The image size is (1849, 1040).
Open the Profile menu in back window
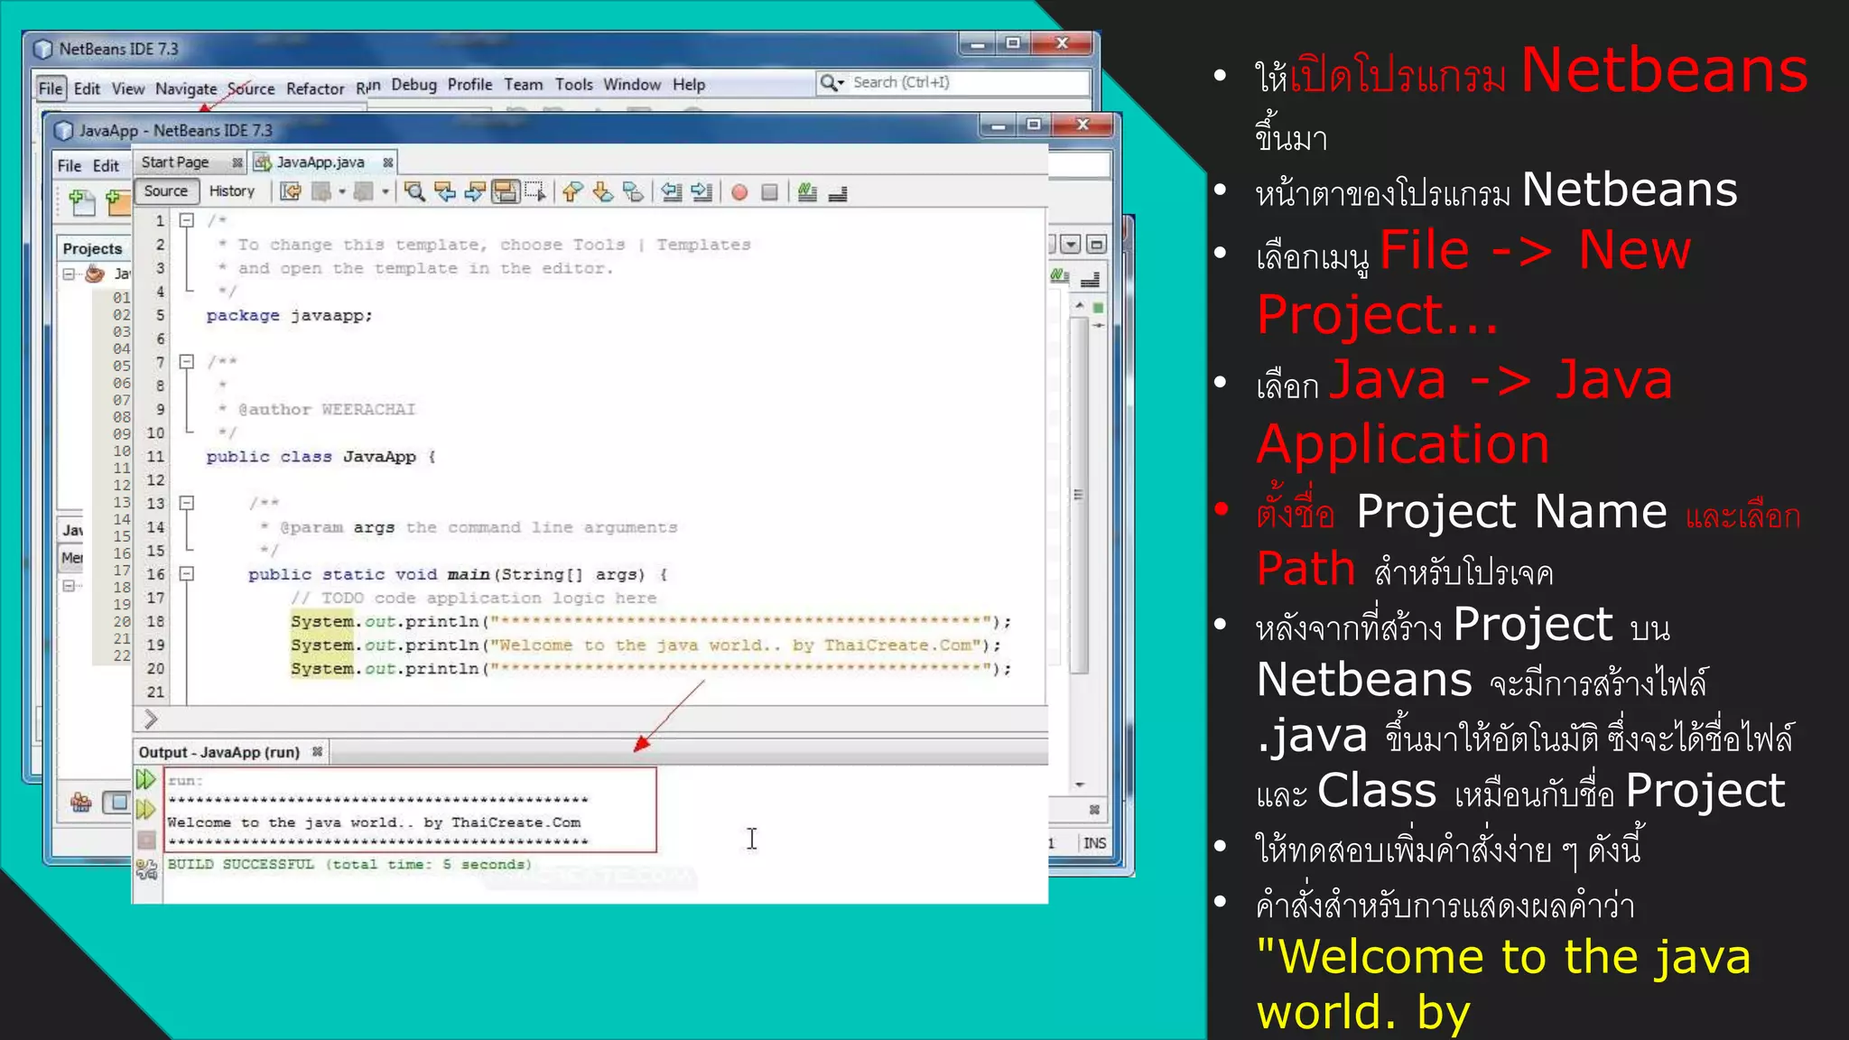470,85
